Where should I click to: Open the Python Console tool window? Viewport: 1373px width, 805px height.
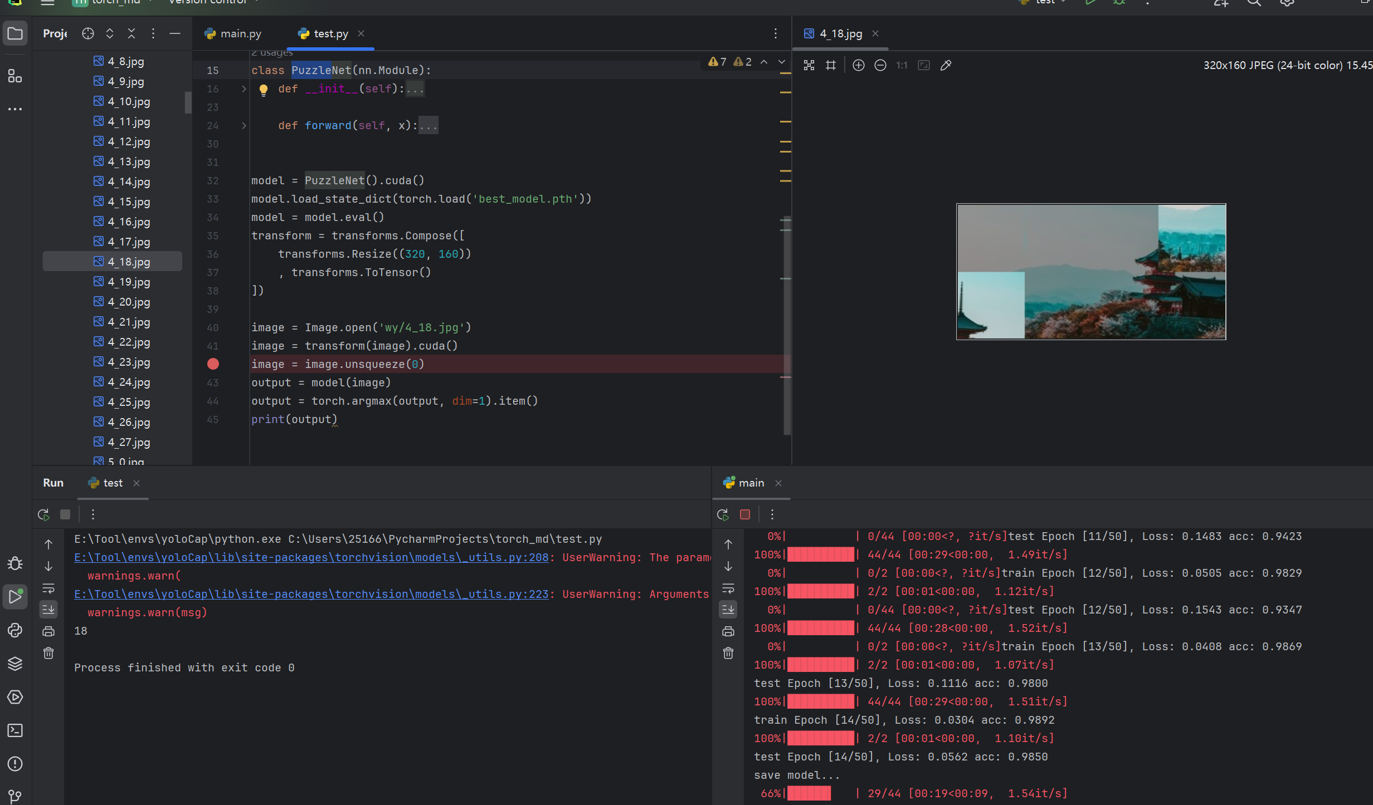point(15,630)
